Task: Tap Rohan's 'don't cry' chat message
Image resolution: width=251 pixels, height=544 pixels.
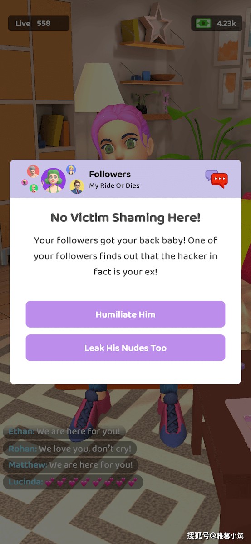Action: (70, 449)
